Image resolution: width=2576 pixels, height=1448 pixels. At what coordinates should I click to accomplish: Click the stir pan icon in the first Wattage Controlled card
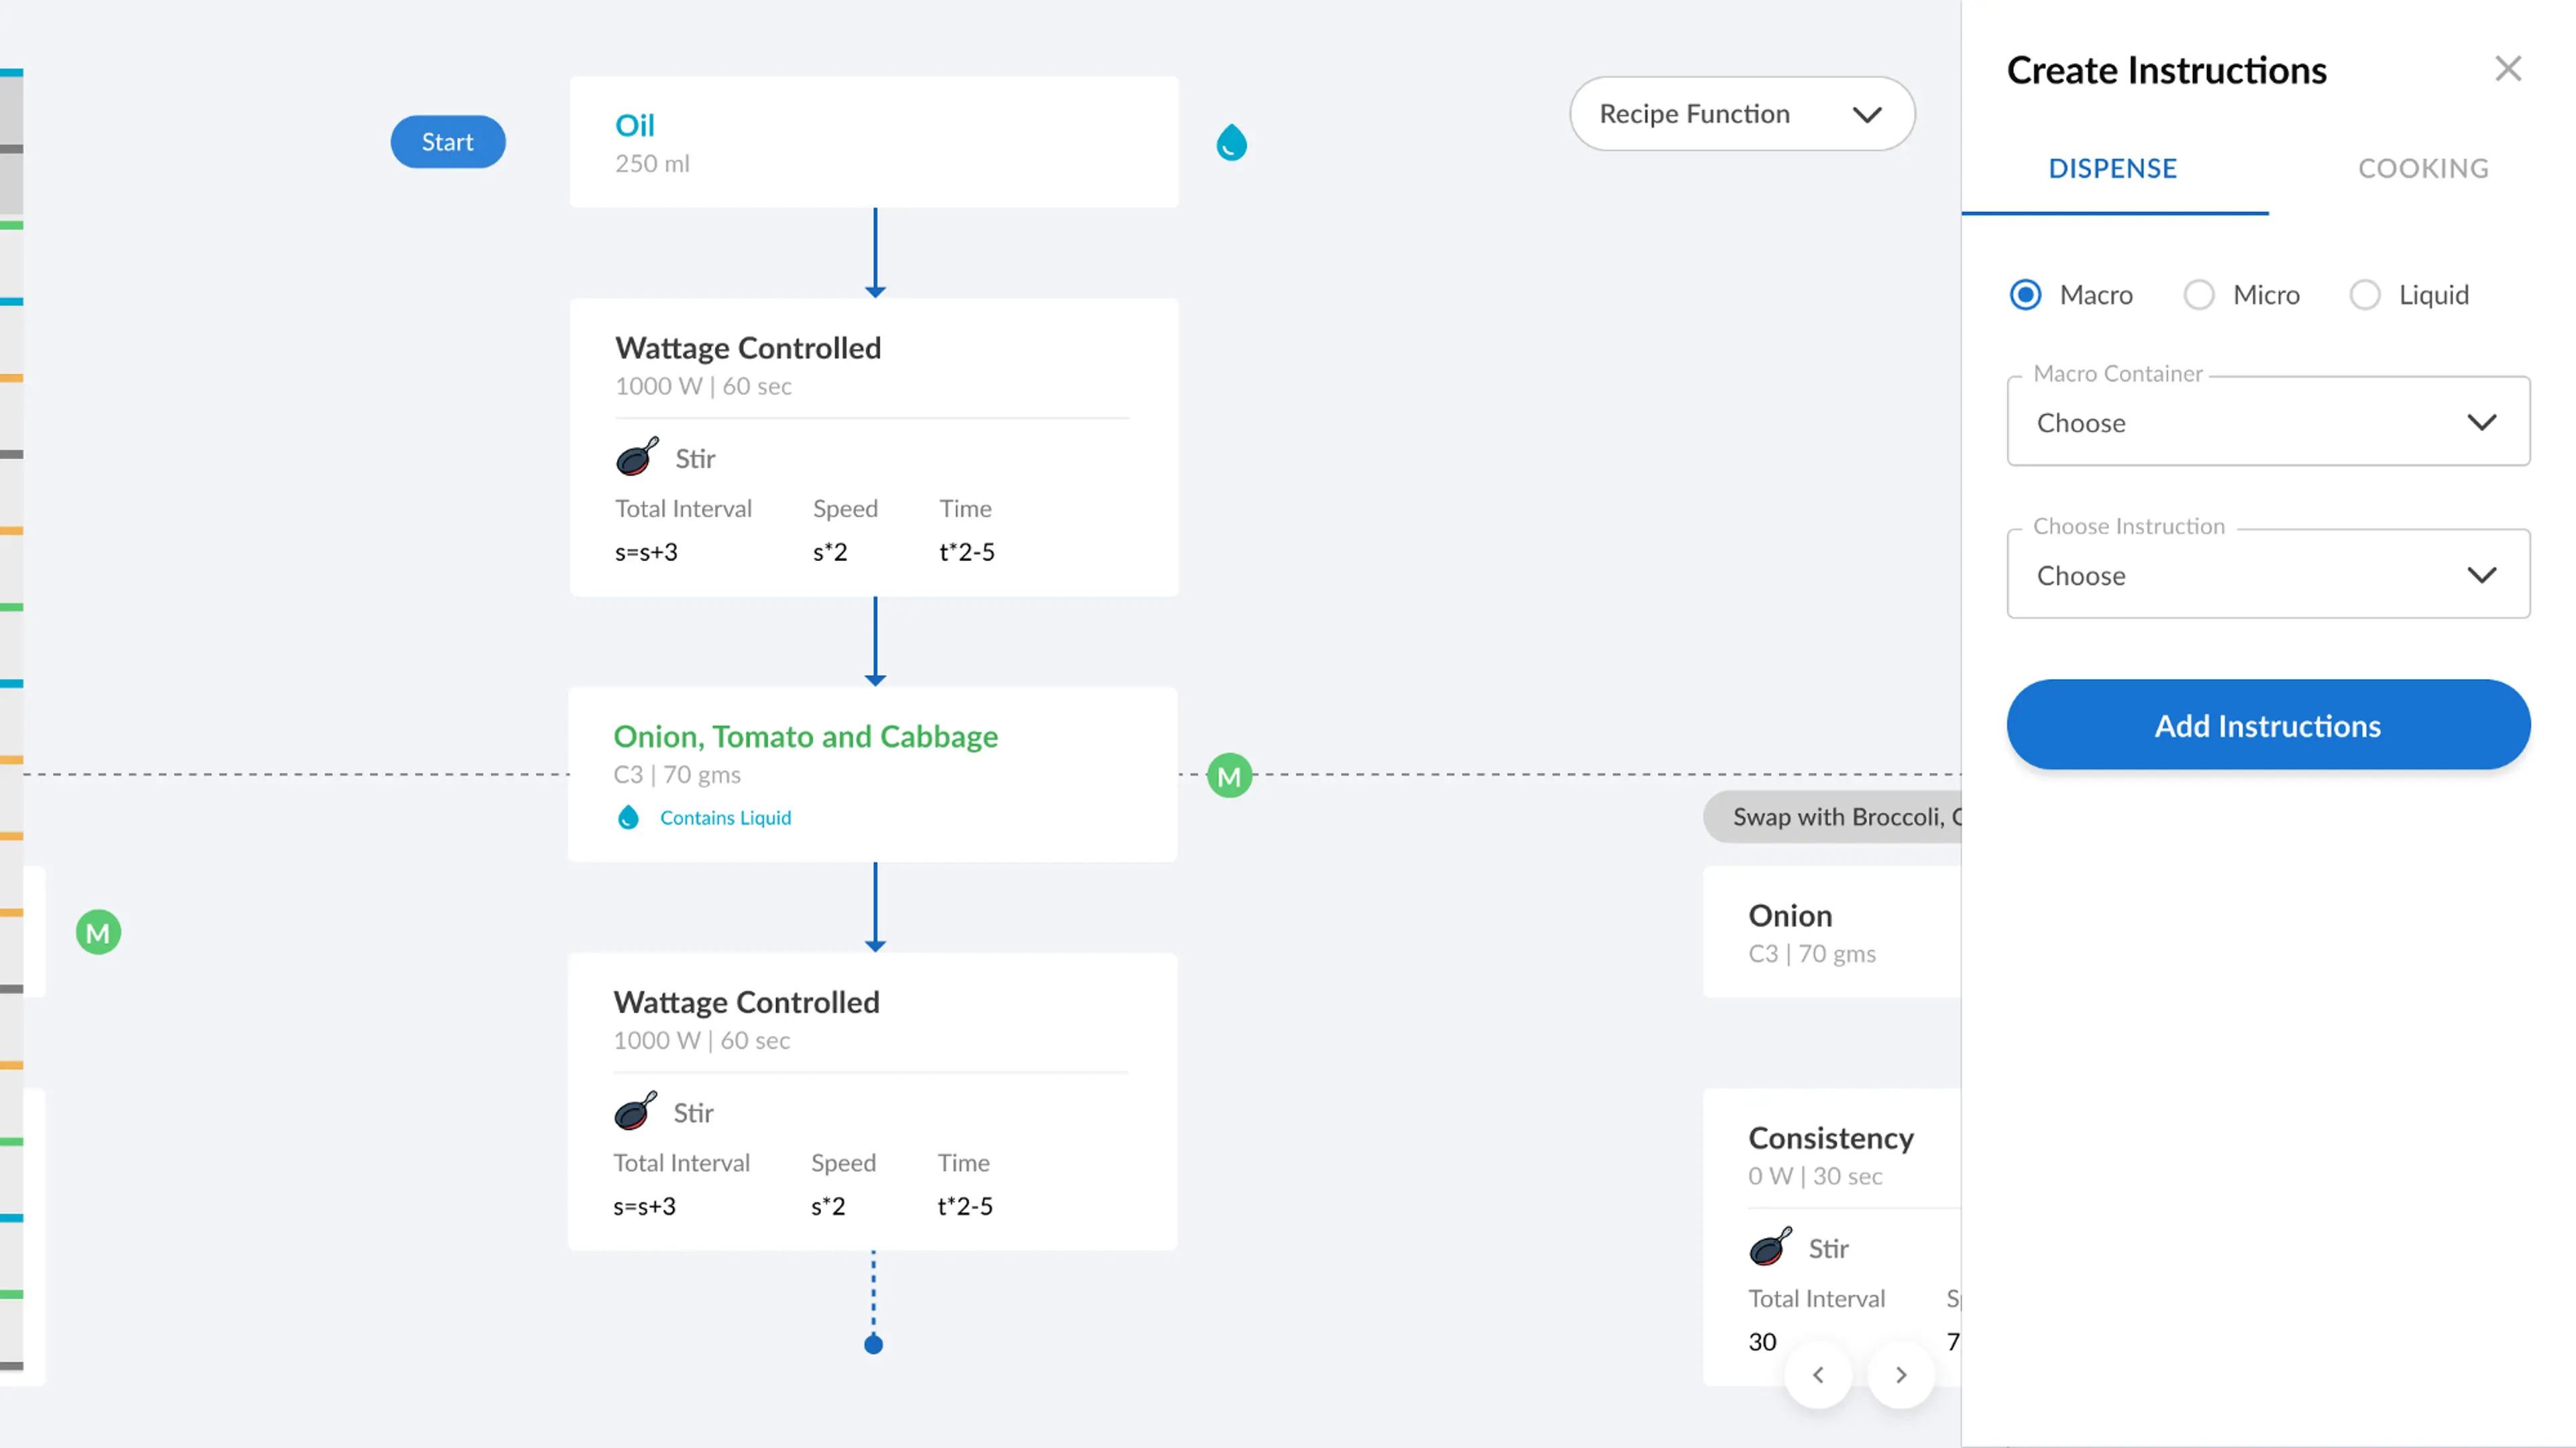coord(637,457)
